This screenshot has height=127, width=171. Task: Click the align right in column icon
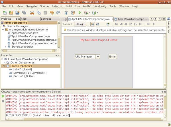pyautogui.click(x=121, y=24)
